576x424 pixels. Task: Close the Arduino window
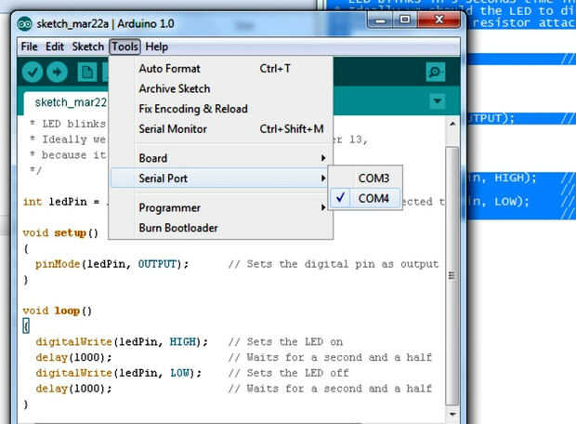point(439,20)
